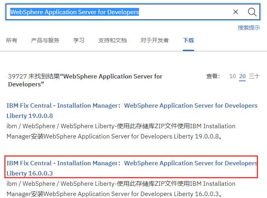
Task: Show 10 results per page
Action: (x=232, y=76)
